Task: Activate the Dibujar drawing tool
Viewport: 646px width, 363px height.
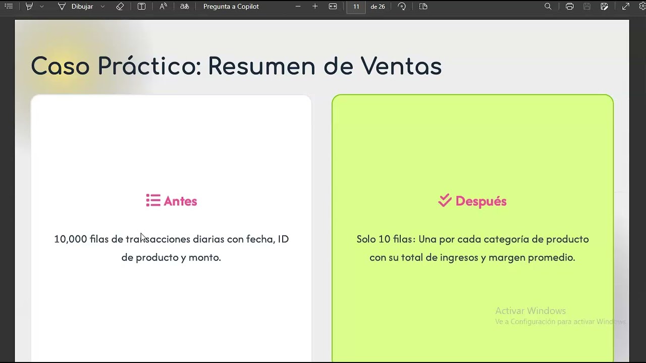Action: pos(76,7)
